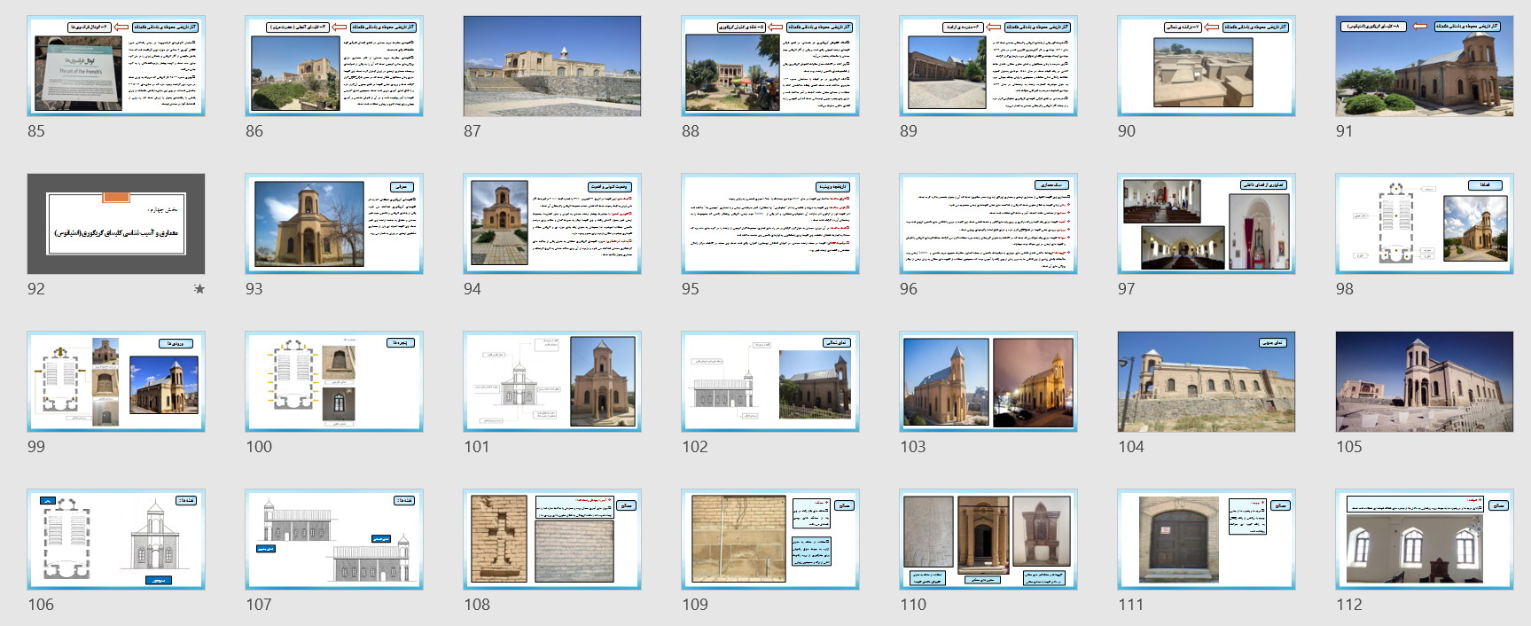
Task: Click the slide number label 104
Action: [x=1131, y=447]
